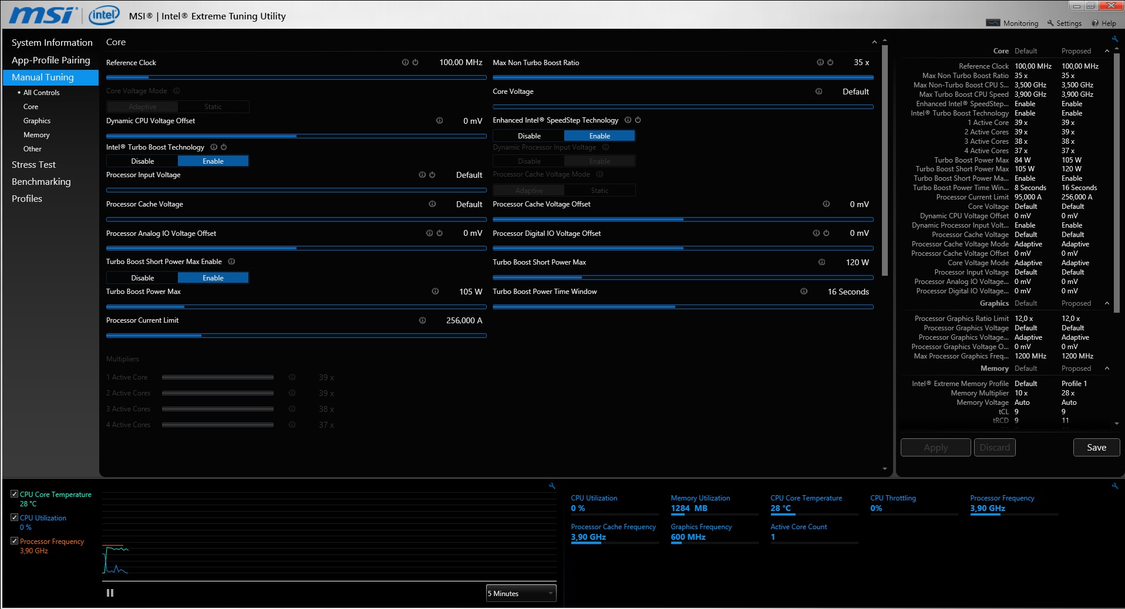The image size is (1125, 609).
Task: Click the Reference Clock slider
Action: (296, 77)
